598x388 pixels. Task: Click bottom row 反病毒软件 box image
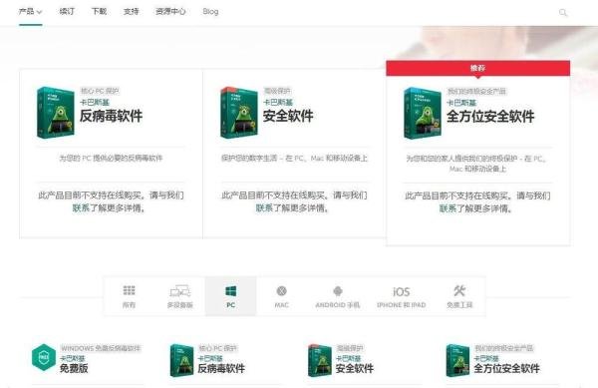coord(182,360)
